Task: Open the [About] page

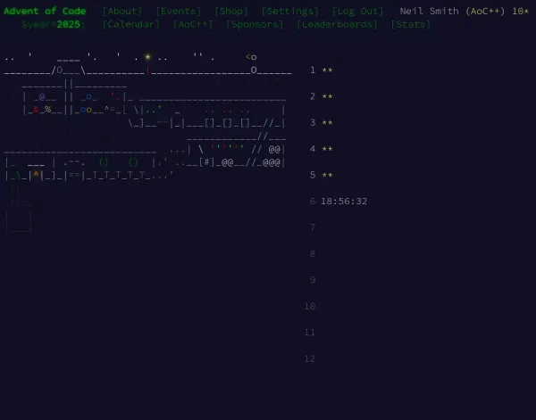Action: tap(122, 11)
